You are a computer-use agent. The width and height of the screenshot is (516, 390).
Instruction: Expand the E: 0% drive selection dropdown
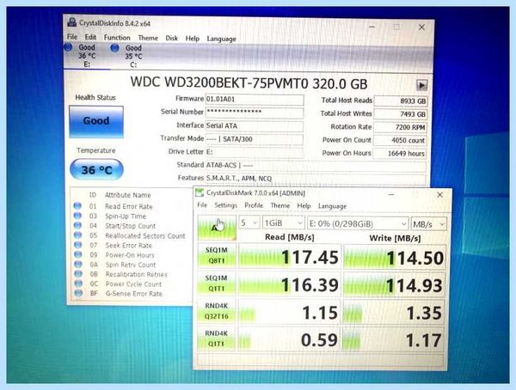[x=358, y=224]
